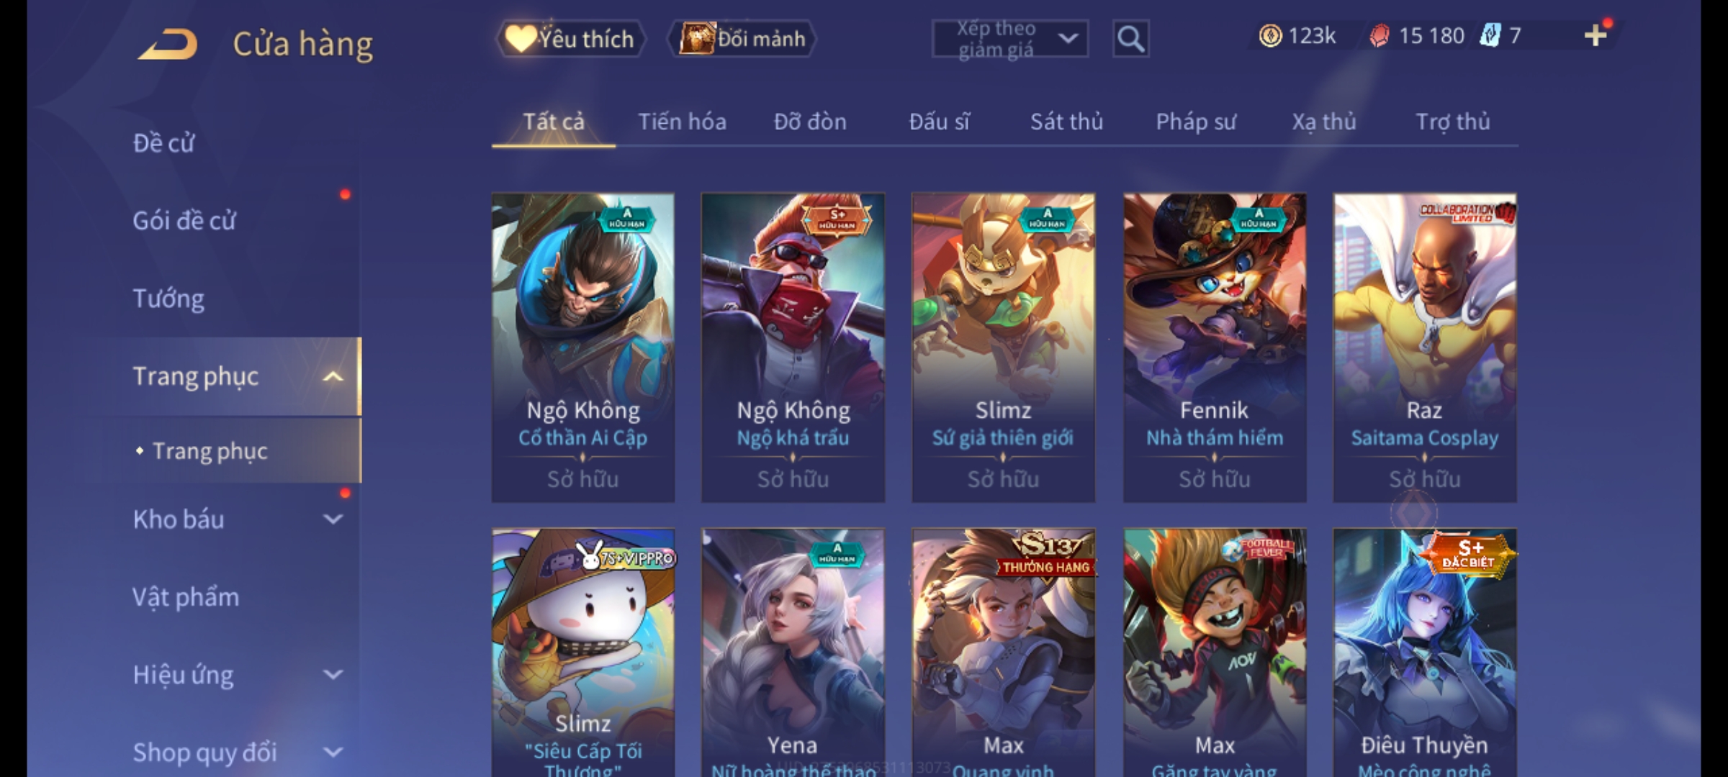The height and width of the screenshot is (777, 1728).
Task: Switch to the Sát thủ tab
Action: coord(1066,122)
